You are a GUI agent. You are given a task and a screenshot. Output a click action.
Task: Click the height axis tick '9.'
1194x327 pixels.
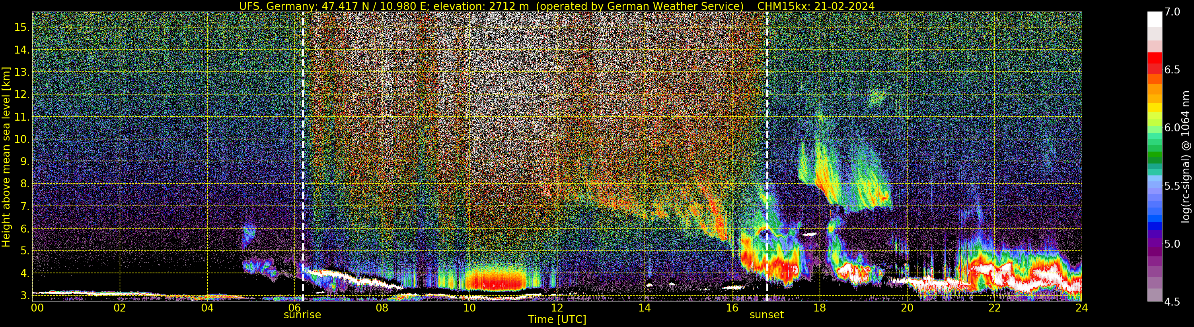point(25,162)
